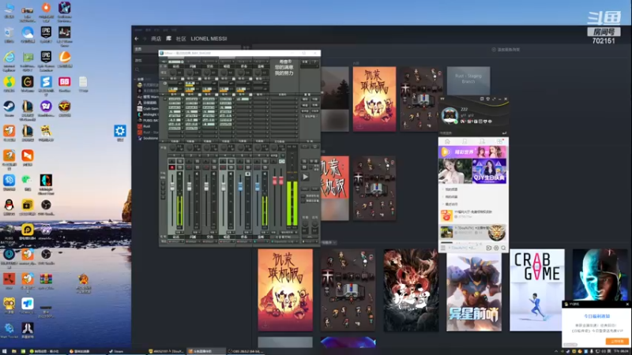Viewport: 632px width, 355px height.
Task: Click the pan knob above mixer channel 1
Action: 173,148
